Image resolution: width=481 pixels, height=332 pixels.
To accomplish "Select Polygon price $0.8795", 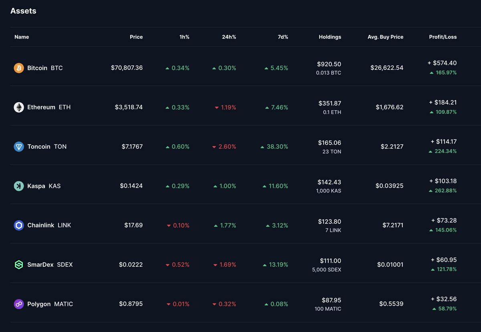I will (131, 304).
